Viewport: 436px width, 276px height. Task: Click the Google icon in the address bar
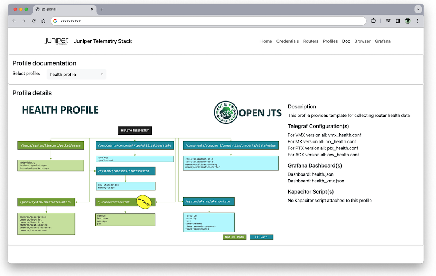55,21
